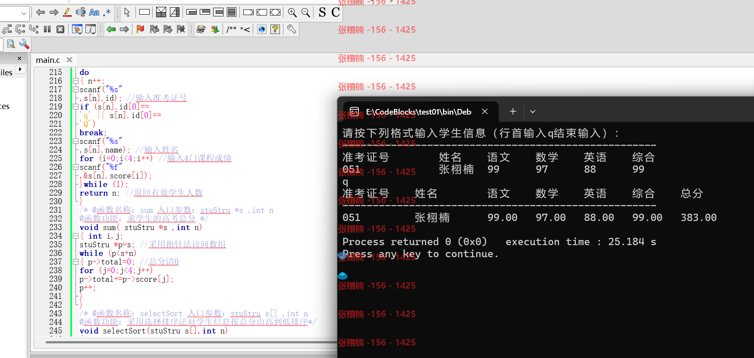
Task: Collapse fold marker at line 216
Action: click(x=75, y=81)
